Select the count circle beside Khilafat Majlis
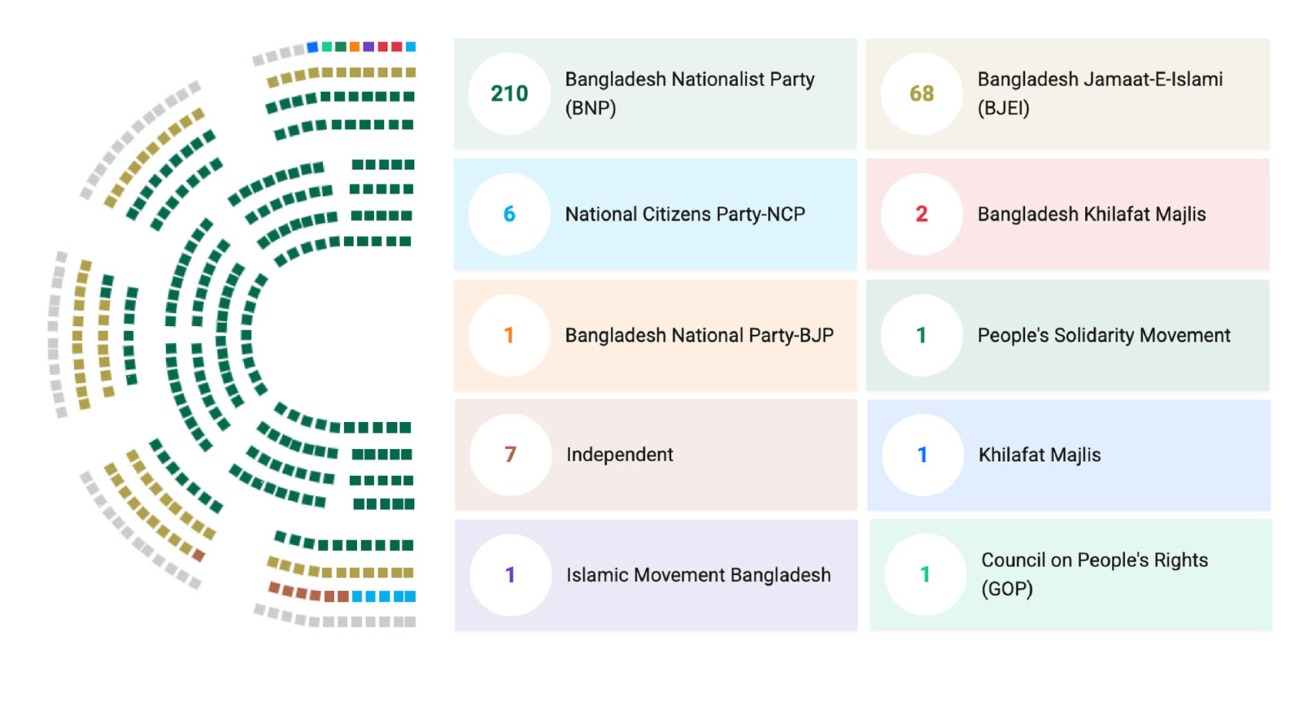 [922, 455]
